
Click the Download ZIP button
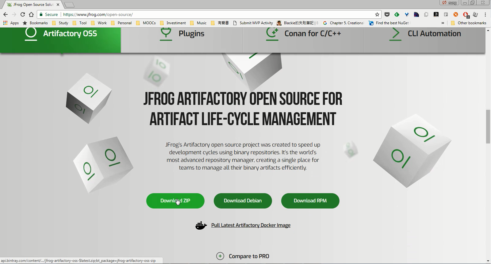pyautogui.click(x=175, y=201)
